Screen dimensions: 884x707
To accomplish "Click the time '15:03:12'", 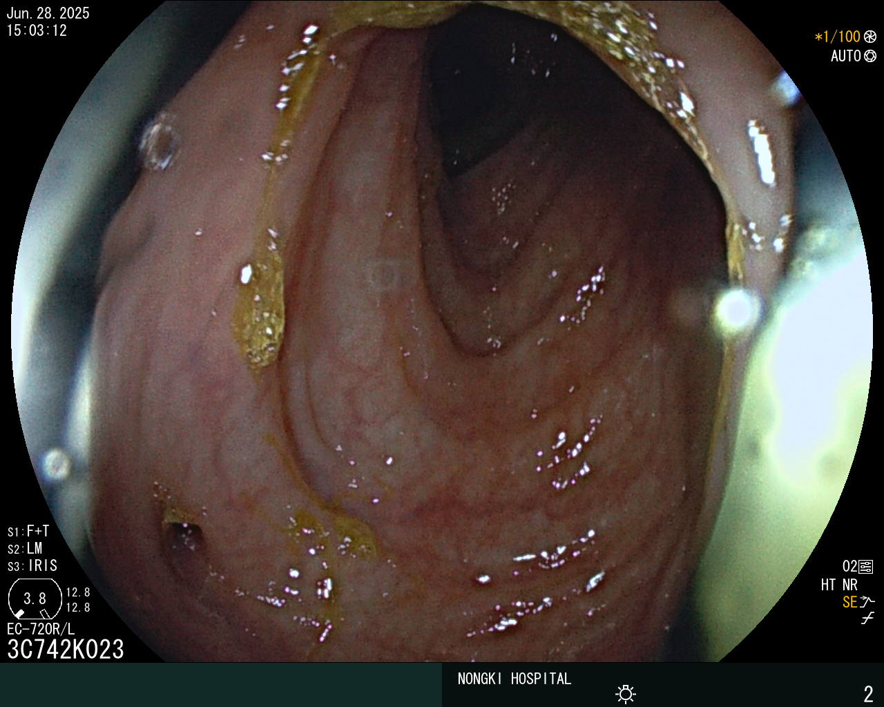I will coord(37,30).
